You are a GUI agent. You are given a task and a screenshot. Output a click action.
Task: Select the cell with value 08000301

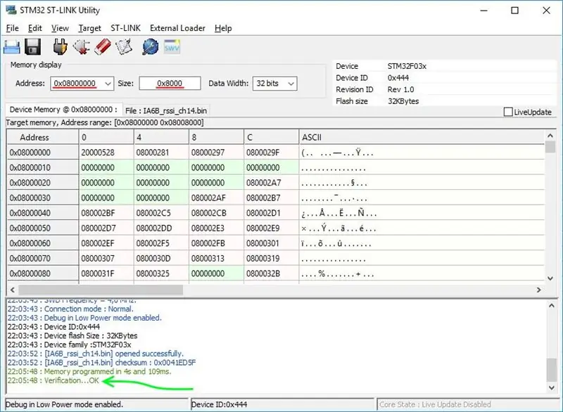[272, 243]
